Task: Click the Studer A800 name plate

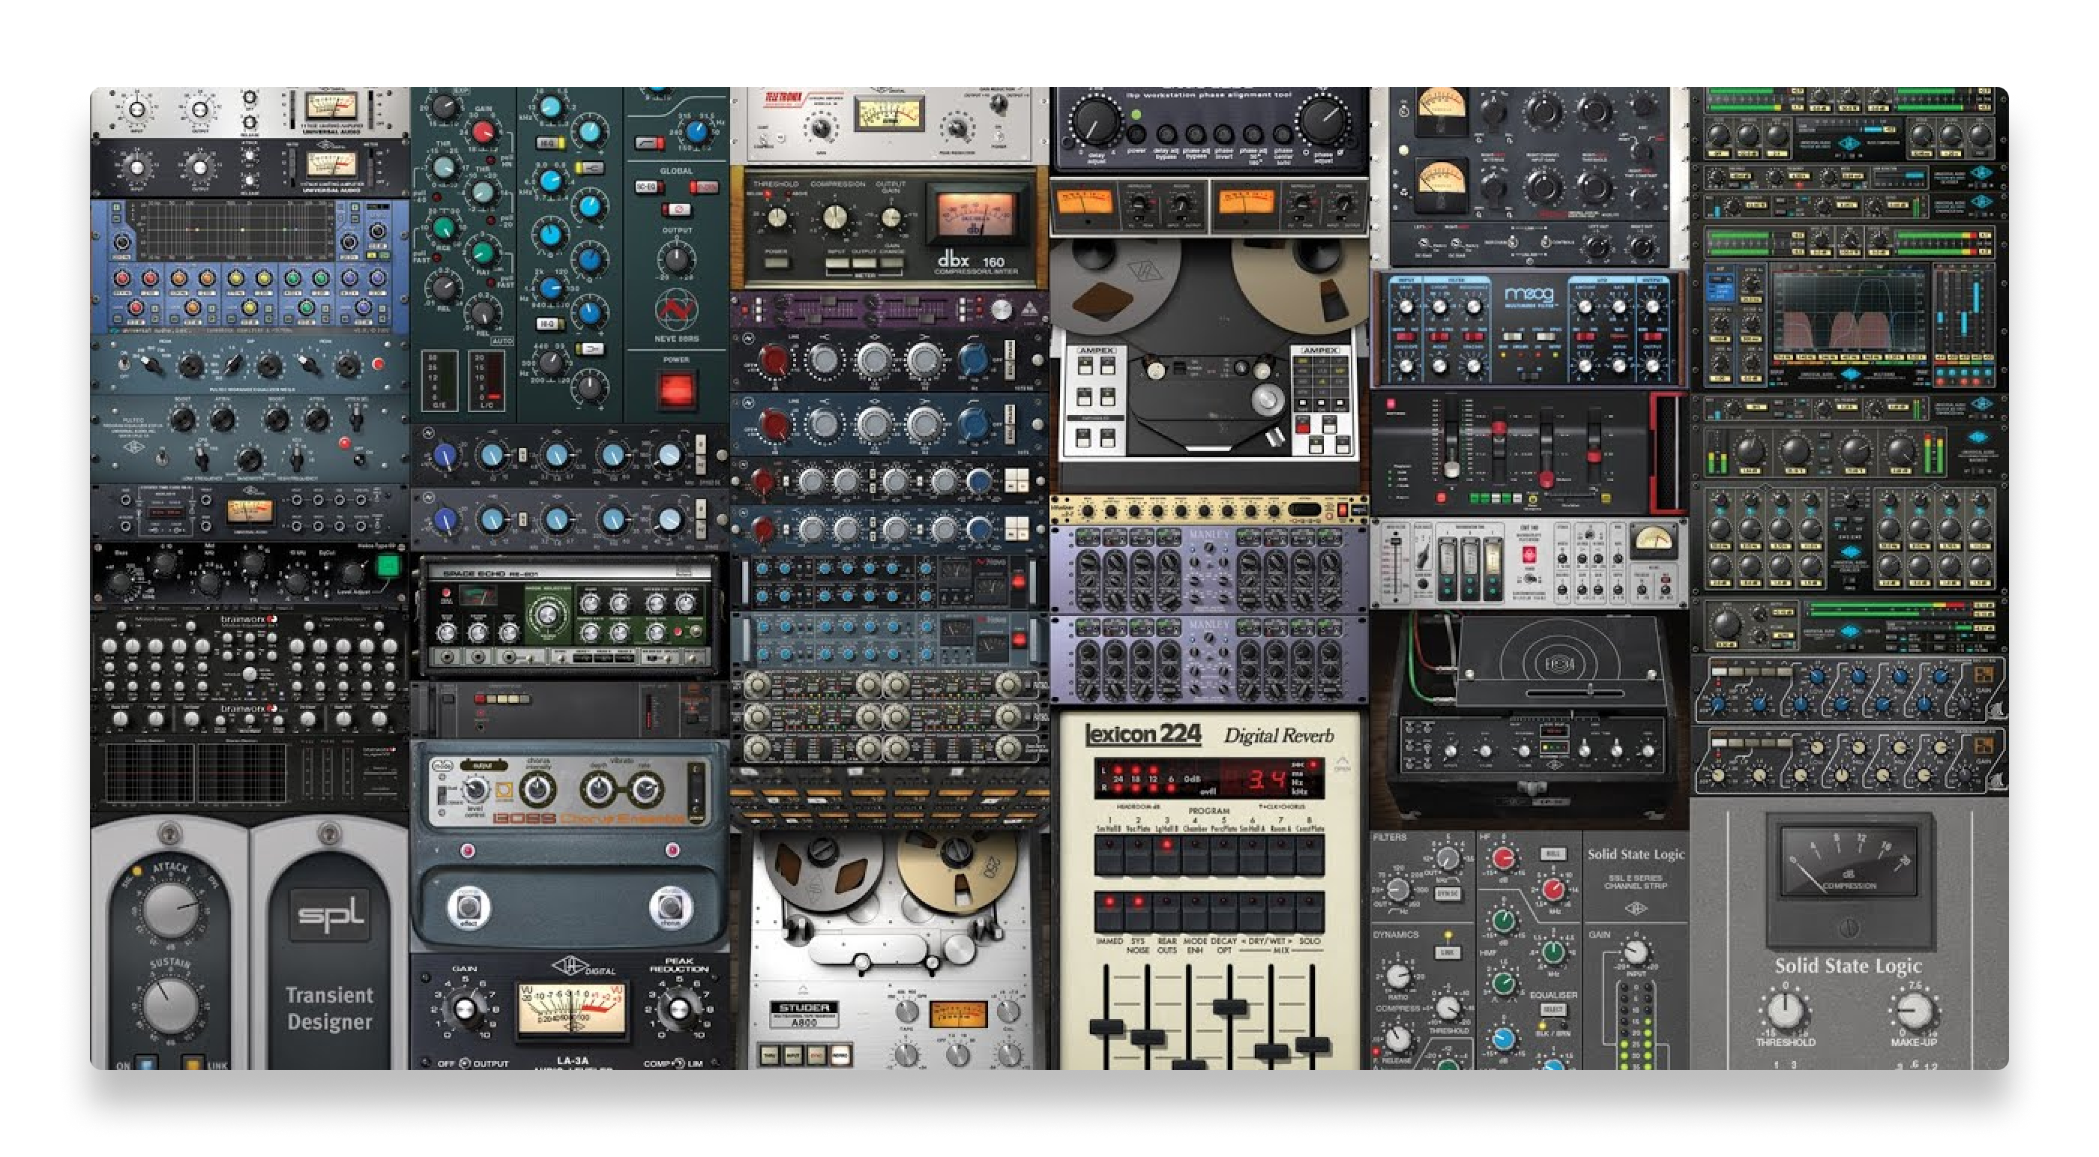Action: [804, 1013]
